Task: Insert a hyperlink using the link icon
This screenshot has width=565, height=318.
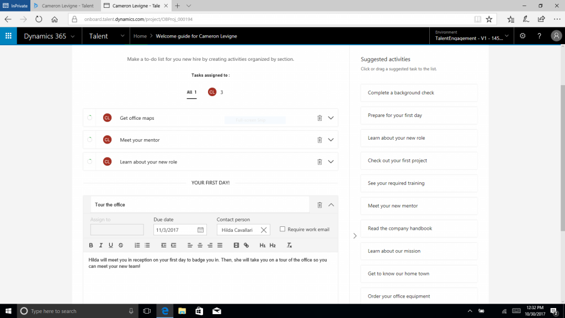Action: point(246,245)
